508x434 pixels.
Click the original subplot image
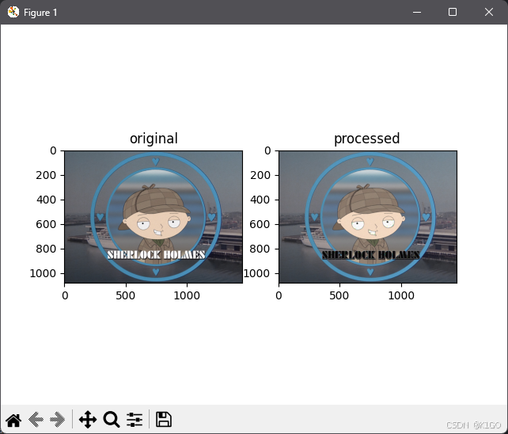click(154, 217)
